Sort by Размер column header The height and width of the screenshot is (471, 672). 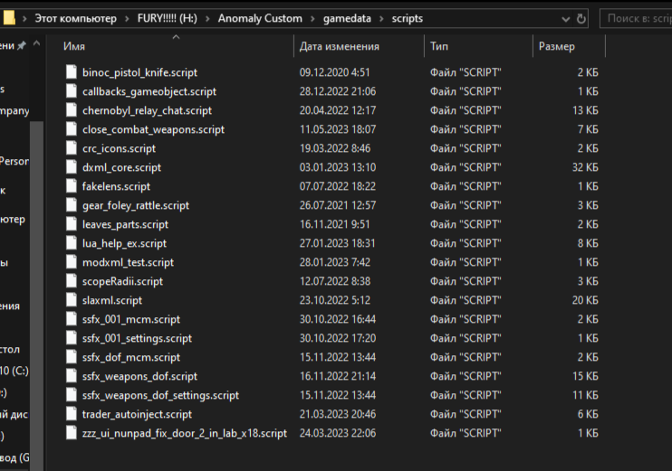[556, 46]
